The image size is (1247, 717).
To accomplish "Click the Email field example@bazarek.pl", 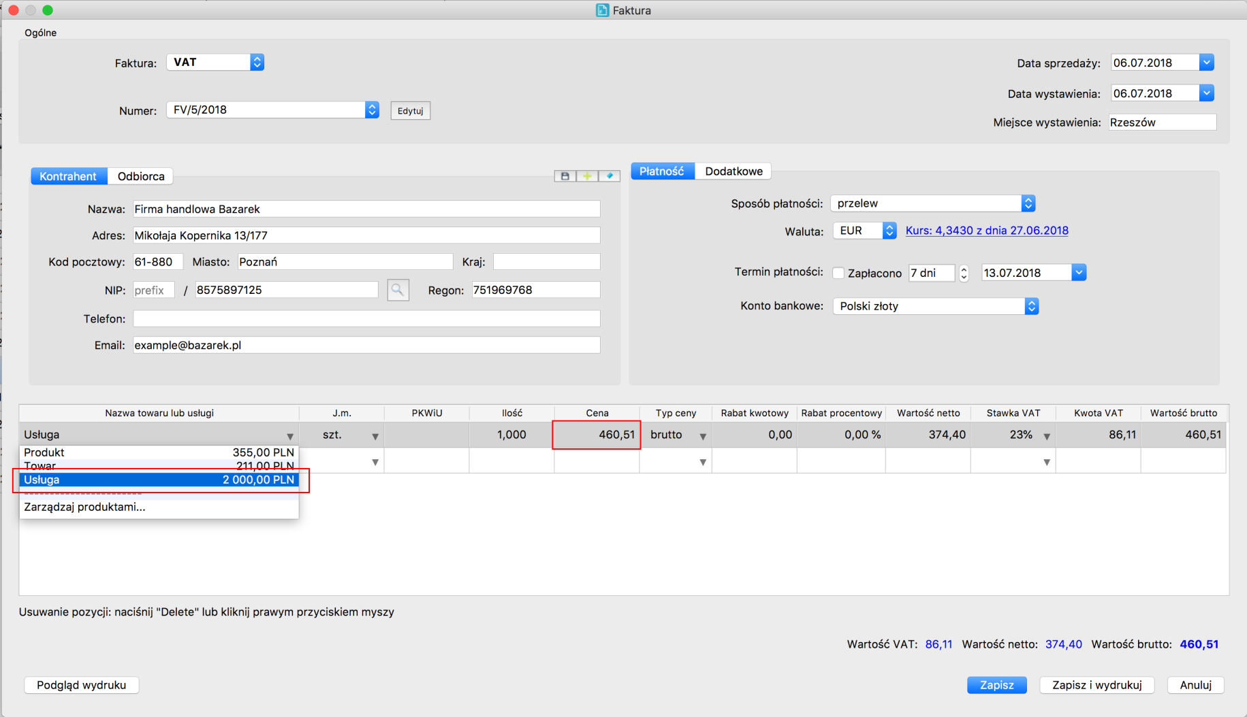I will (366, 345).
